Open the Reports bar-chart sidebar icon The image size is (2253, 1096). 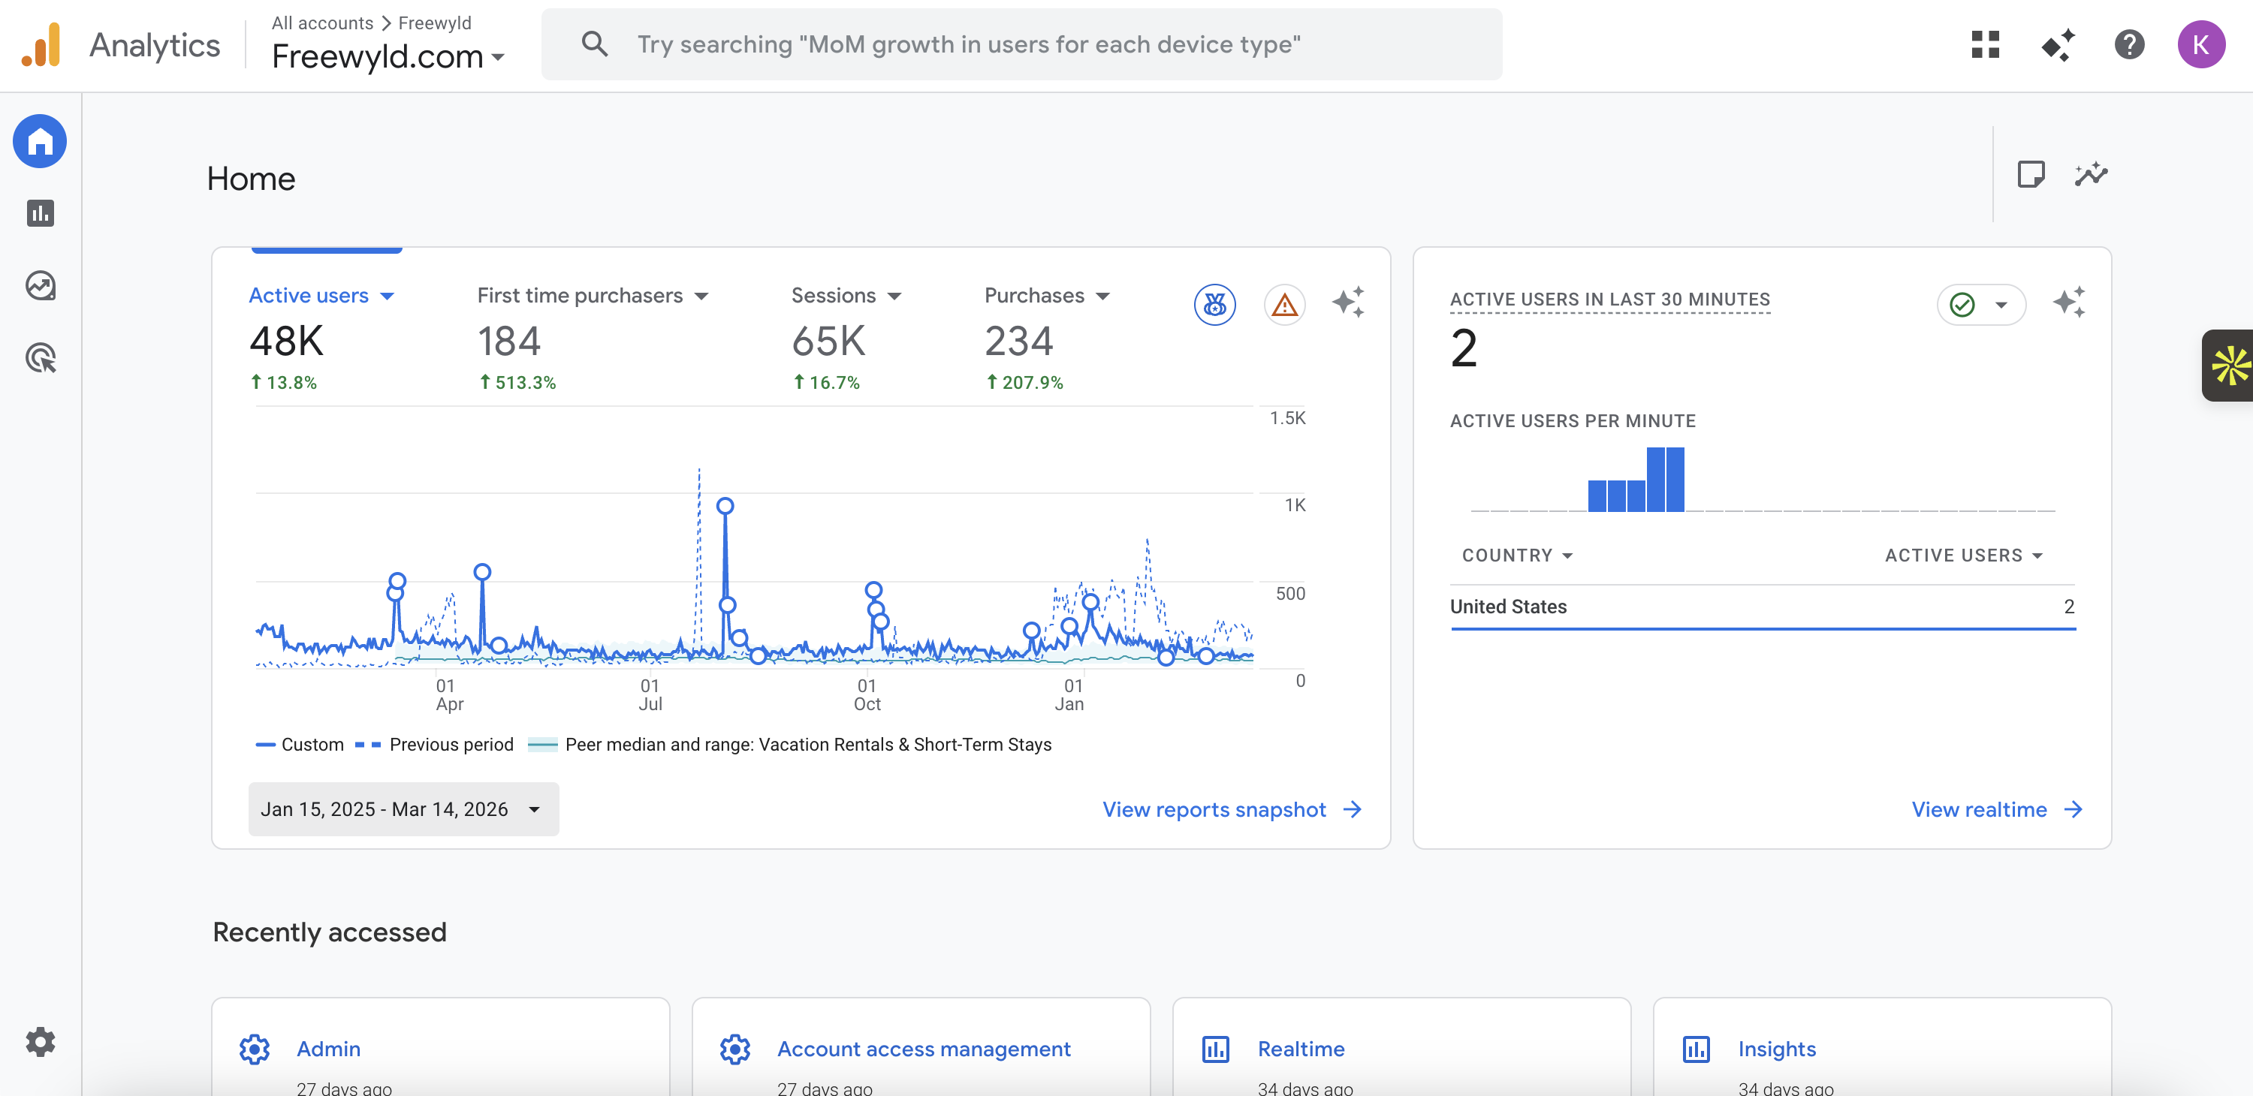tap(41, 213)
